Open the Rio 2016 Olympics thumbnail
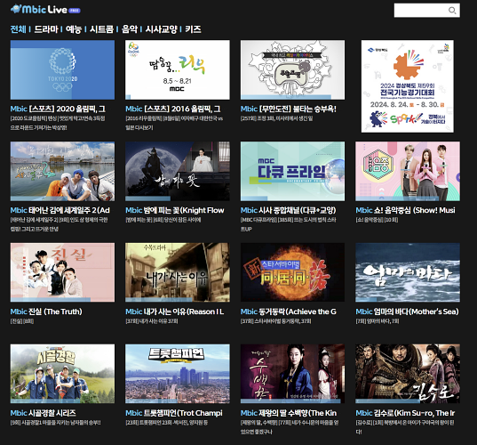 178,69
